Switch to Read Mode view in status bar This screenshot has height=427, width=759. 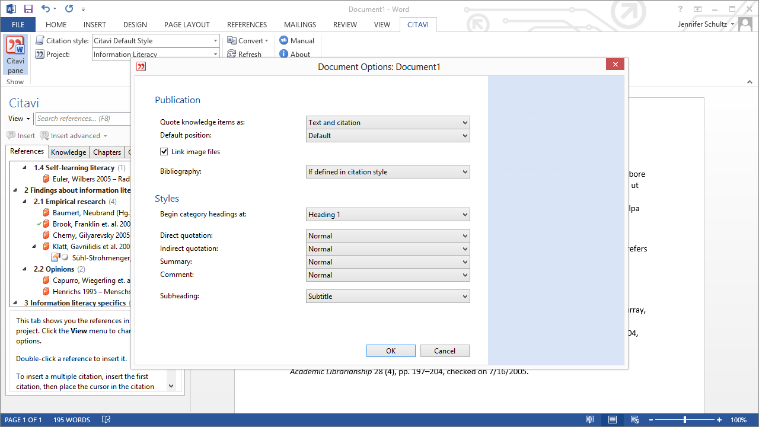click(589, 420)
